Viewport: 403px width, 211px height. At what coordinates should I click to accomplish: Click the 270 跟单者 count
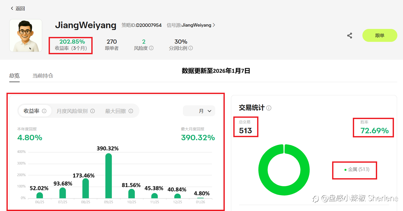pos(112,42)
